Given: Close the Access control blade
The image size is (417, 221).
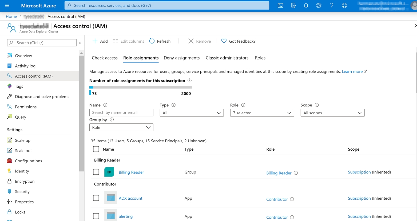Looking at the screenshot, I should click(x=415, y=26).
